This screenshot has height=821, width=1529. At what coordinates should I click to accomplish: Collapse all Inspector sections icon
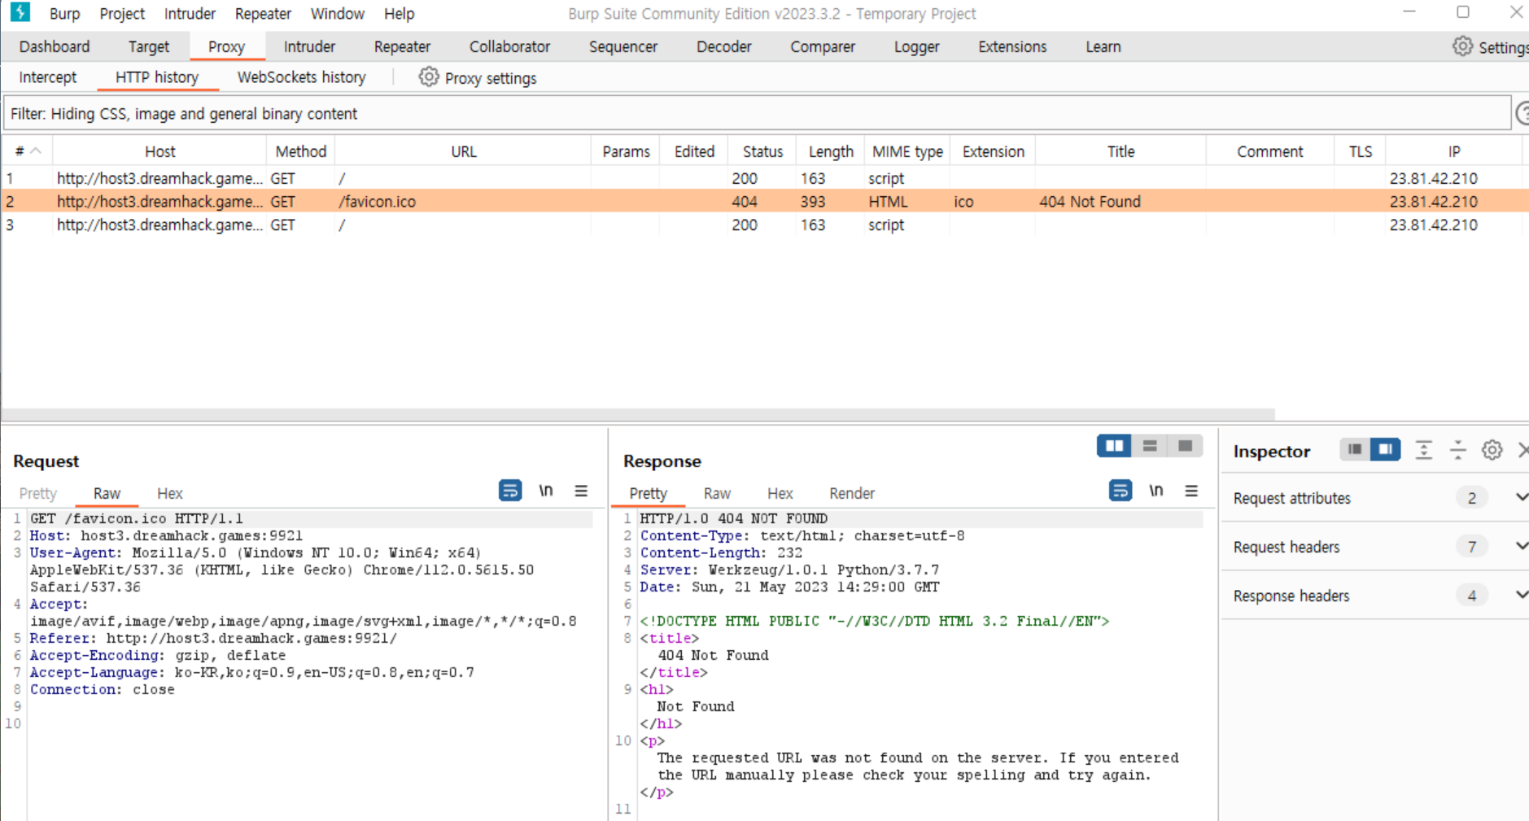1457,450
